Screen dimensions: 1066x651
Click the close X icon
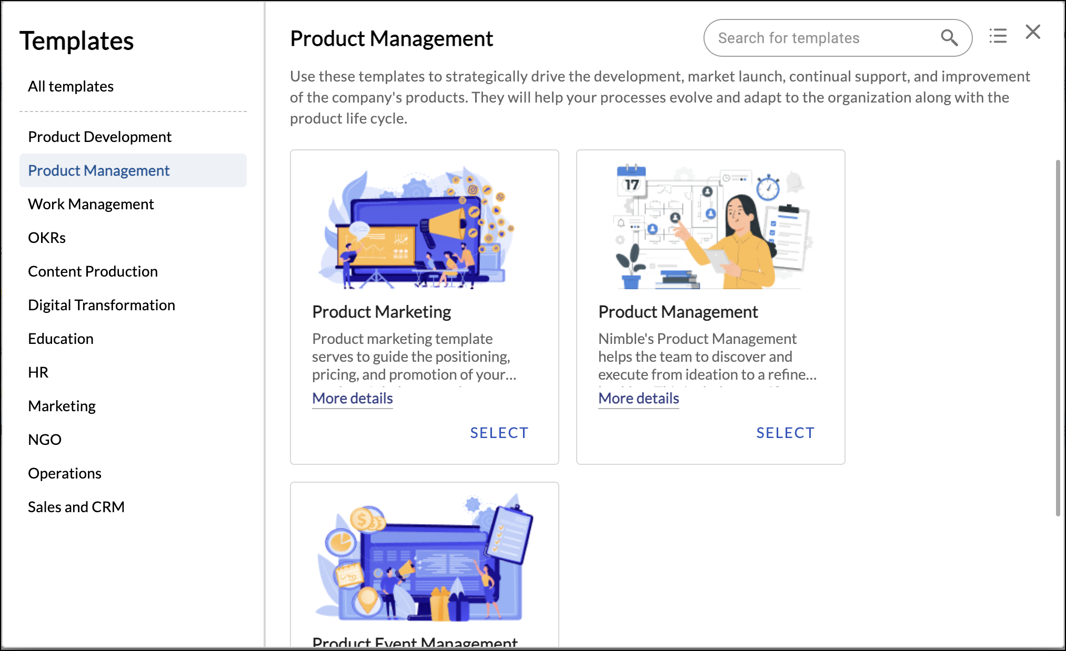1032,32
